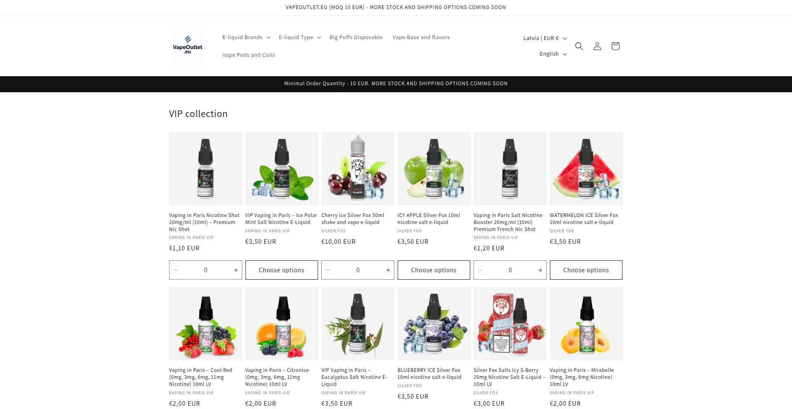792x409 pixels.
Task: Click the VapeOutlet.eu logo
Action: click(x=188, y=46)
